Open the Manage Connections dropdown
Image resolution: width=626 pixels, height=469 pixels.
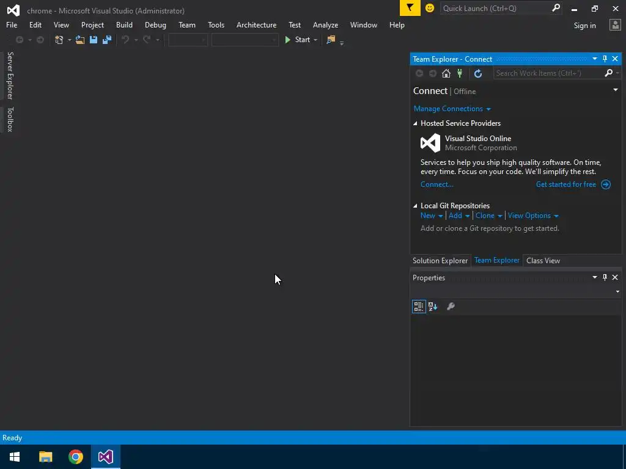point(452,109)
